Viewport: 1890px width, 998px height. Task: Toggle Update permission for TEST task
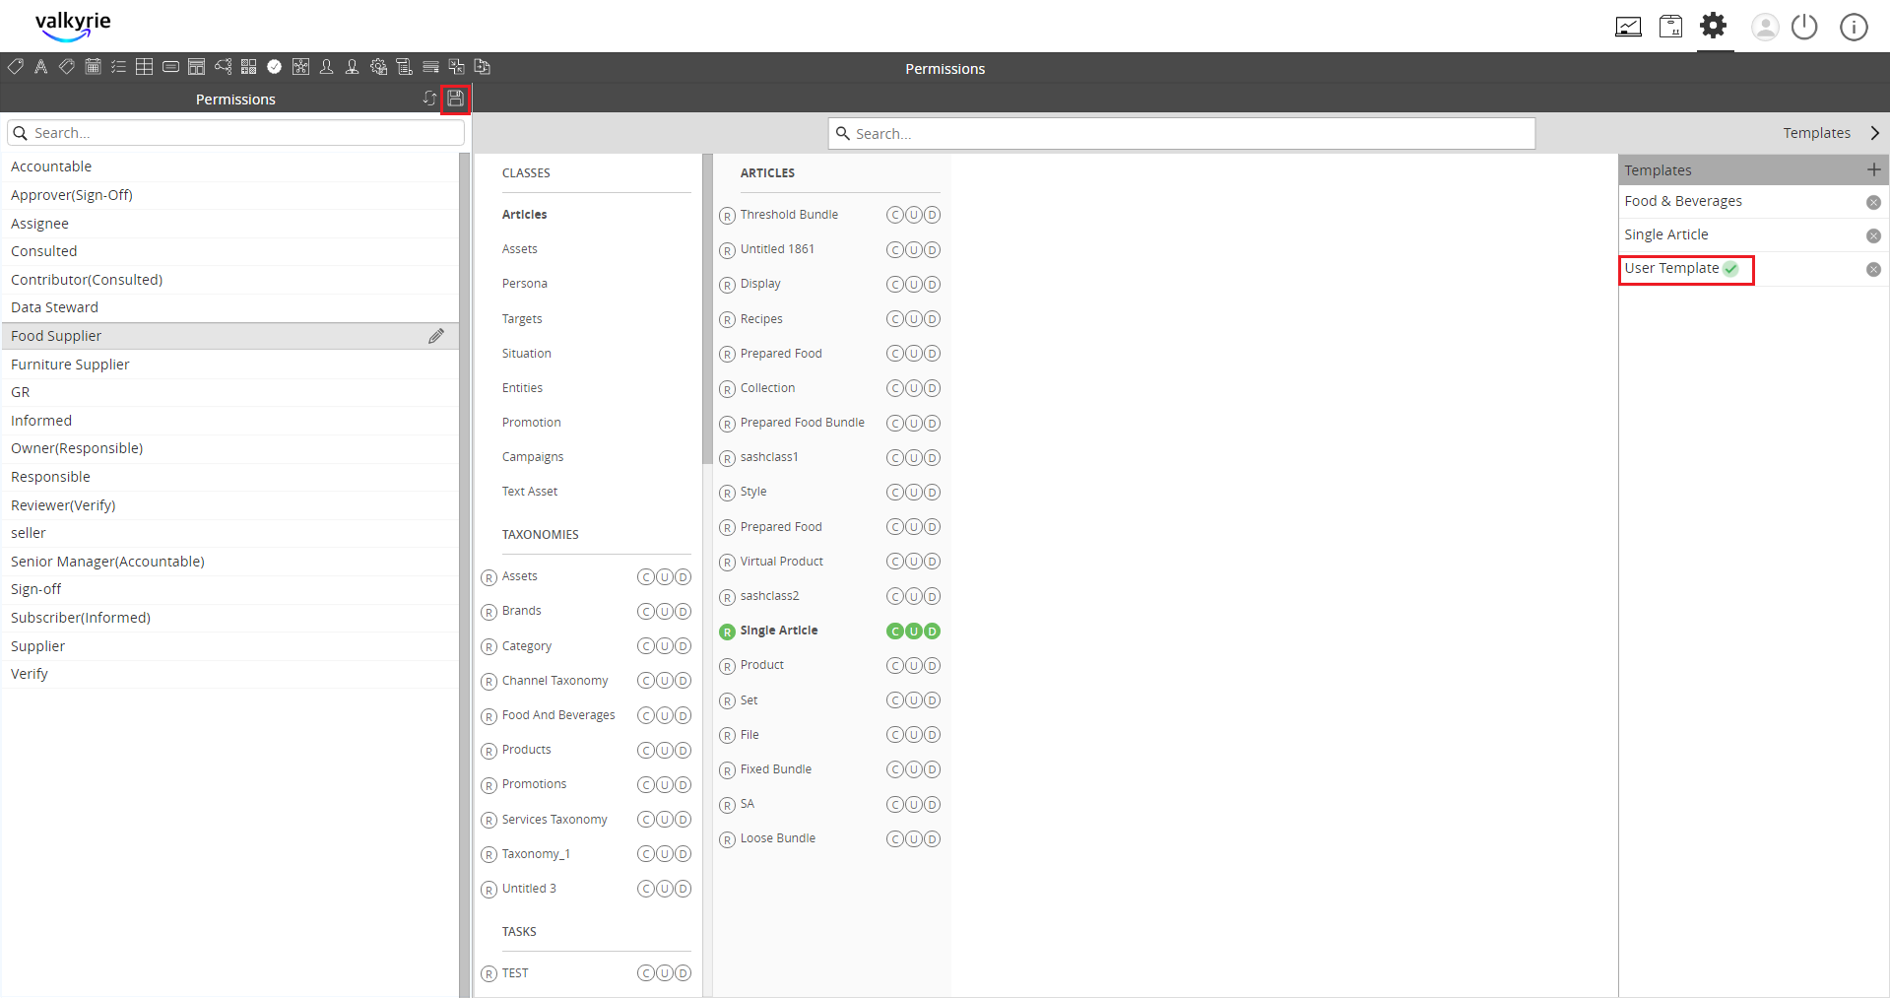665,973
